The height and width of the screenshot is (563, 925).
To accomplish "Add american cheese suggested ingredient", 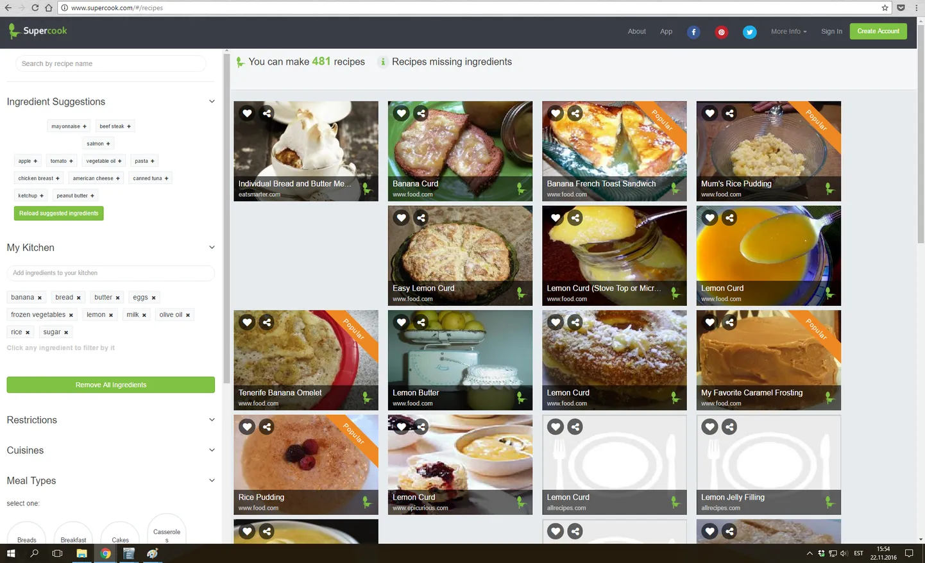I will pyautogui.click(x=96, y=178).
